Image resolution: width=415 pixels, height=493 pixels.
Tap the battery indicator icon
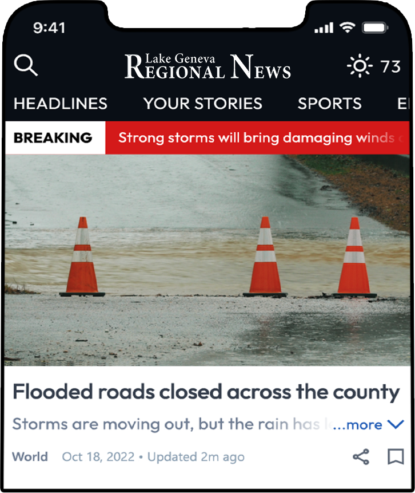(375, 27)
